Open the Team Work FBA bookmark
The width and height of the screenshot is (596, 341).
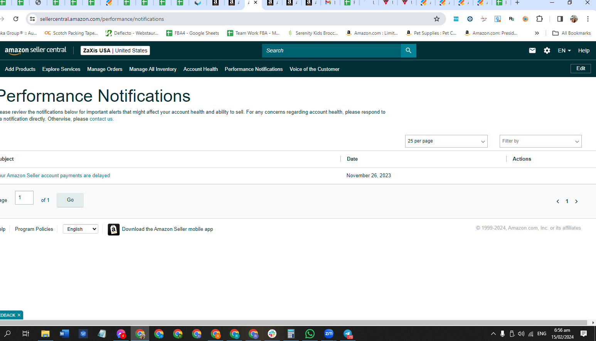253,33
